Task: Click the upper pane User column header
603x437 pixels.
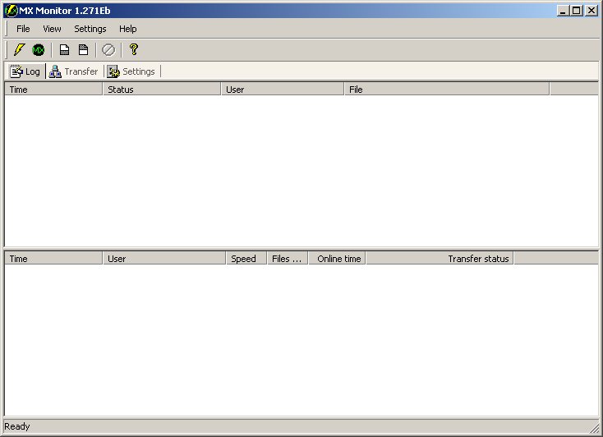Action: click(282, 90)
